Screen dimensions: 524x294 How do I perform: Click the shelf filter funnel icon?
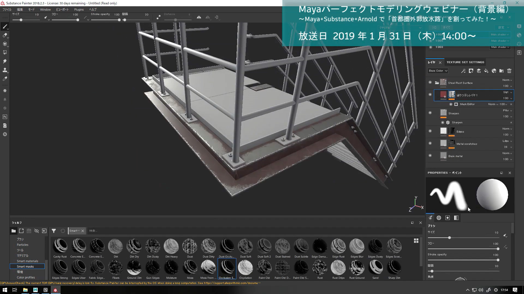point(54,231)
